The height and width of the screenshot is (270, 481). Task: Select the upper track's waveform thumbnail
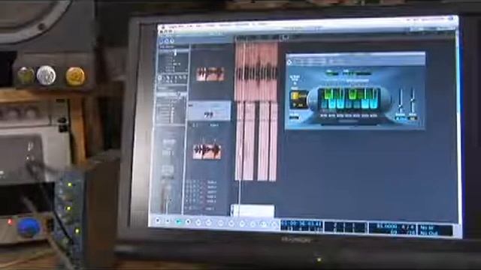pyautogui.click(x=210, y=74)
